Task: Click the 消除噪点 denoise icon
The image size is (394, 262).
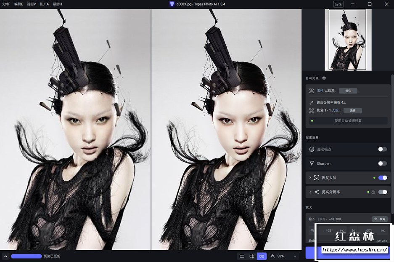Action: [312, 149]
